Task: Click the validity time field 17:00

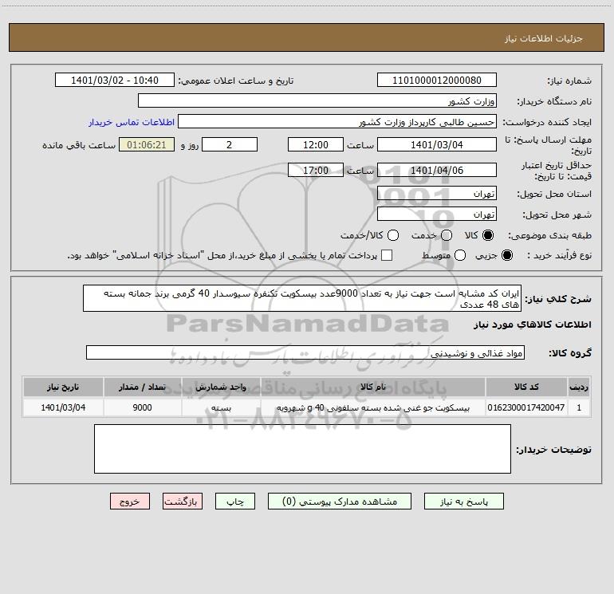Action: pyautogui.click(x=316, y=170)
